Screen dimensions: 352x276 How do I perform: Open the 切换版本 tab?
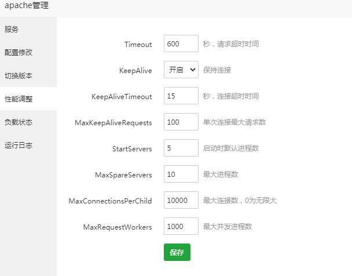[x=28, y=75]
